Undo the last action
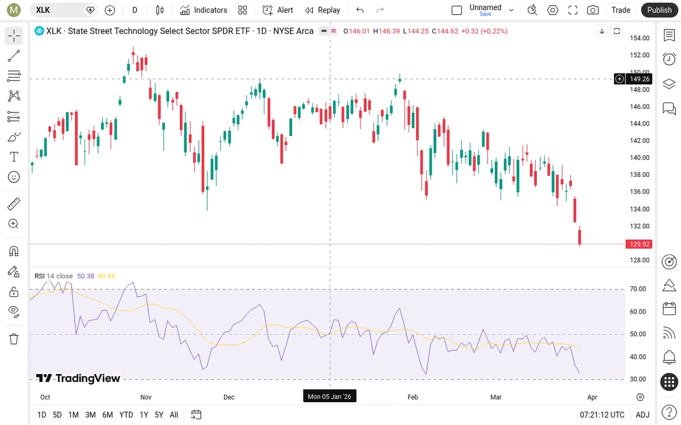681x425 pixels. tap(360, 10)
